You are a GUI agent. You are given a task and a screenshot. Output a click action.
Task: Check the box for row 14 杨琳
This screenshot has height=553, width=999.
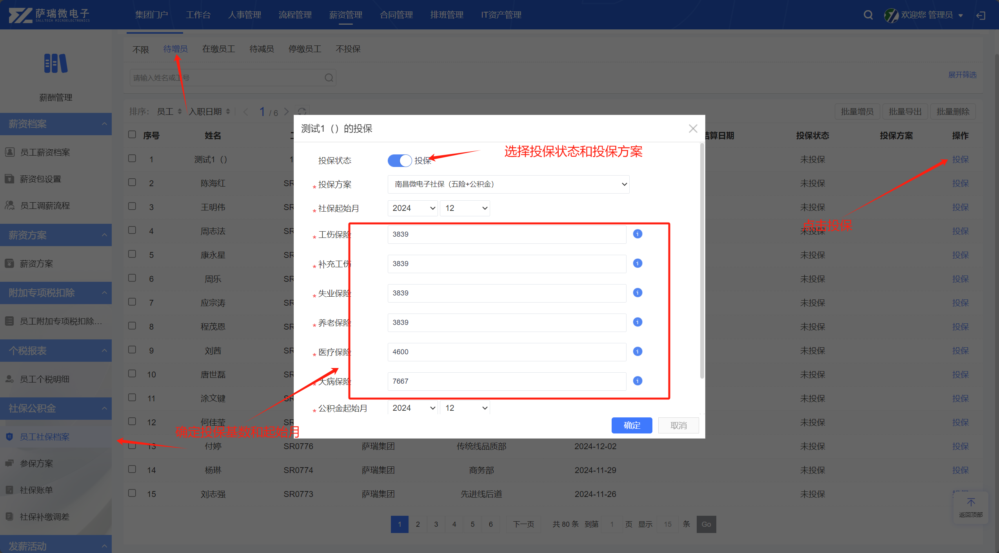point(132,469)
